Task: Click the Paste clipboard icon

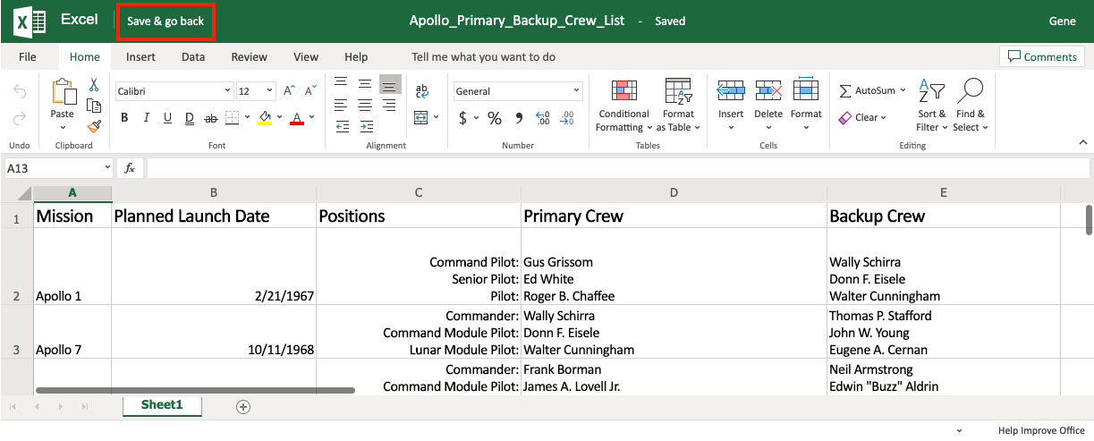Action: (x=63, y=92)
